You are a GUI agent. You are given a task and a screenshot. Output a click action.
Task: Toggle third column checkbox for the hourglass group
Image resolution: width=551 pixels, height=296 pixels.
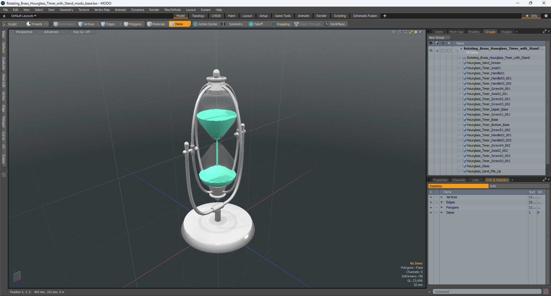pyautogui.click(x=443, y=50)
